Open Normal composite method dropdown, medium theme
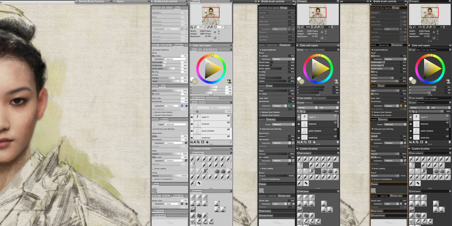Viewport: 452px width, 226px height. (307, 107)
